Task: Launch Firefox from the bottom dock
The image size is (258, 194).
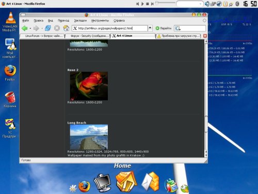Action: (x=84, y=186)
